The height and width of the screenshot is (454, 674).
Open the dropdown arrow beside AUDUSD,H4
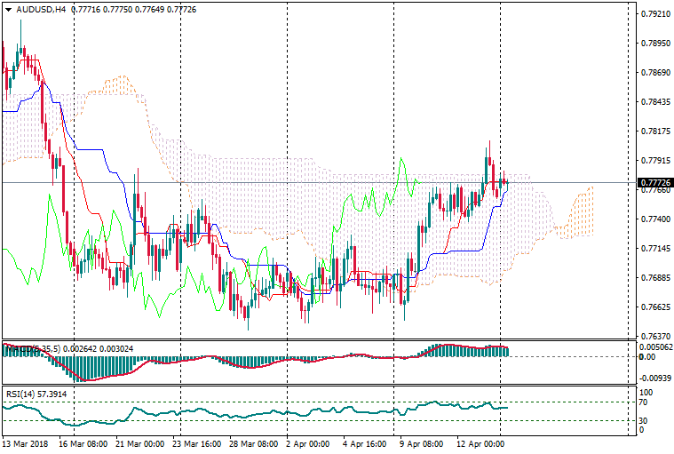[8, 9]
